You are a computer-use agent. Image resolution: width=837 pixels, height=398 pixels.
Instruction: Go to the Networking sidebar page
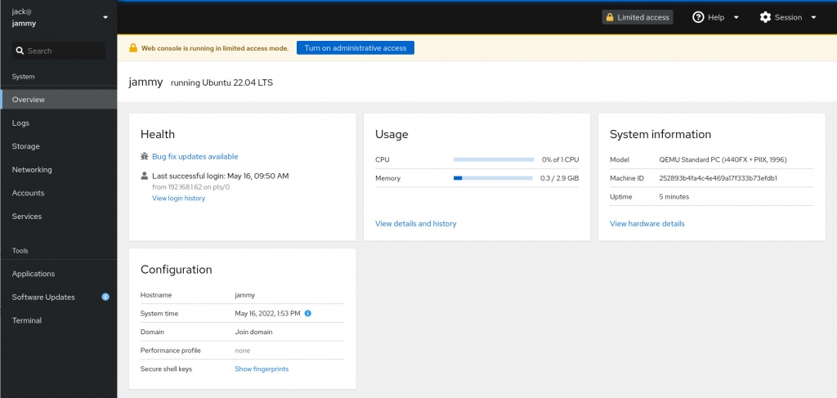click(x=32, y=170)
